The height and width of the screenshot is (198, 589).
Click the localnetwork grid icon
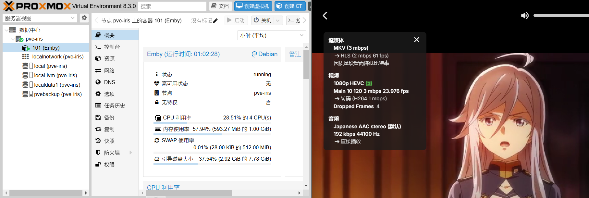coord(25,56)
